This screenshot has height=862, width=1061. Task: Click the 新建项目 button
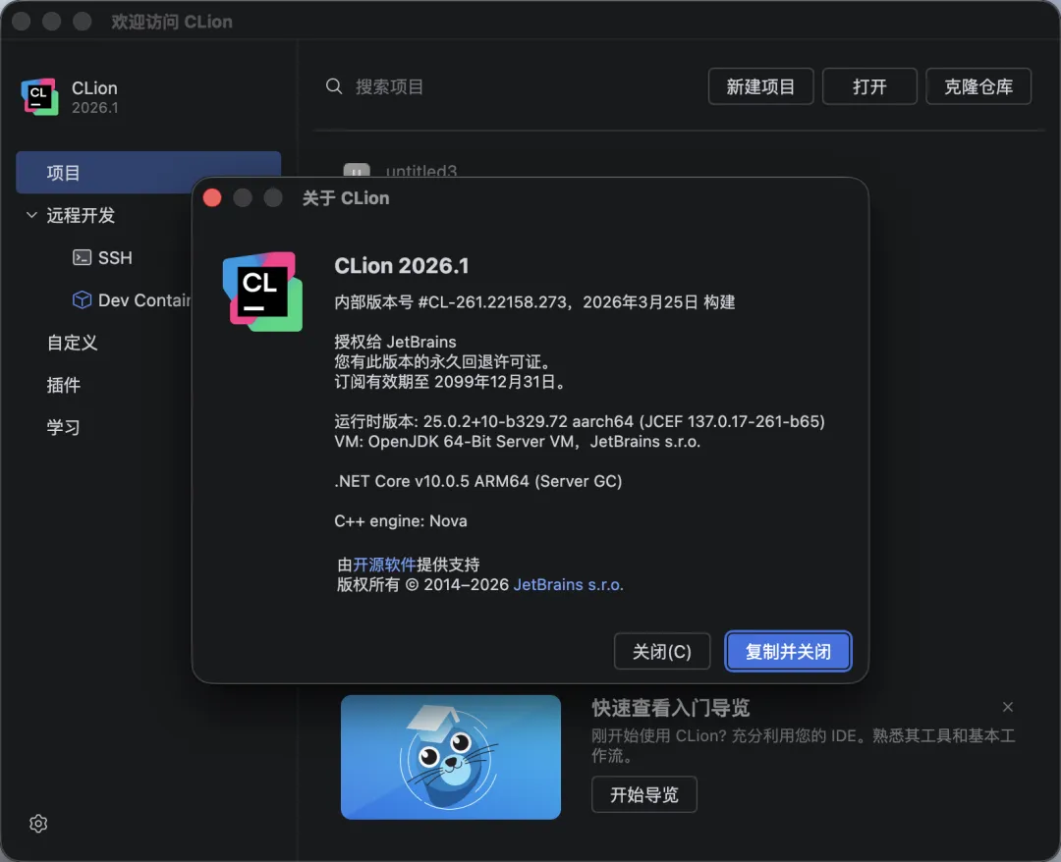coord(760,86)
